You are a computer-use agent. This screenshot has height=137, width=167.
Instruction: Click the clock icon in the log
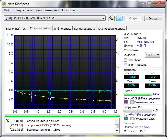[x=7, y=121]
